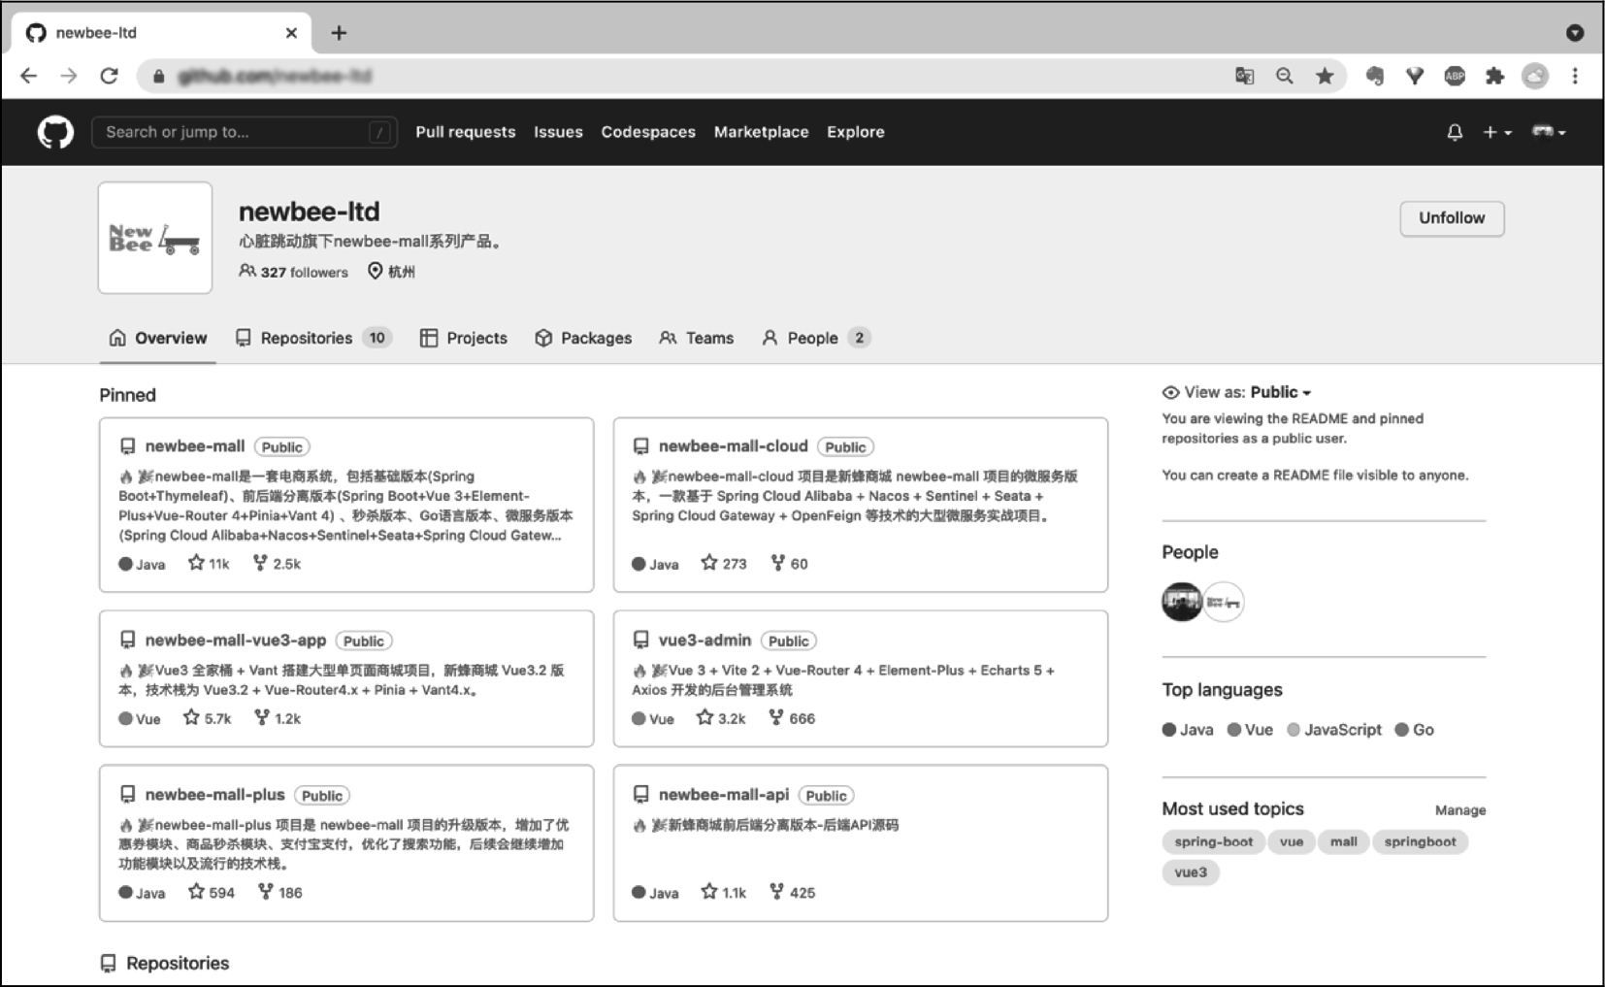Open Issues in top nav
1605x987 pixels.
click(x=558, y=132)
